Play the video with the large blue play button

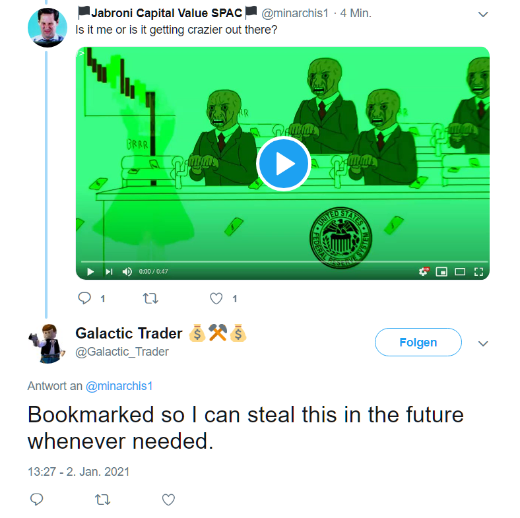(x=283, y=164)
